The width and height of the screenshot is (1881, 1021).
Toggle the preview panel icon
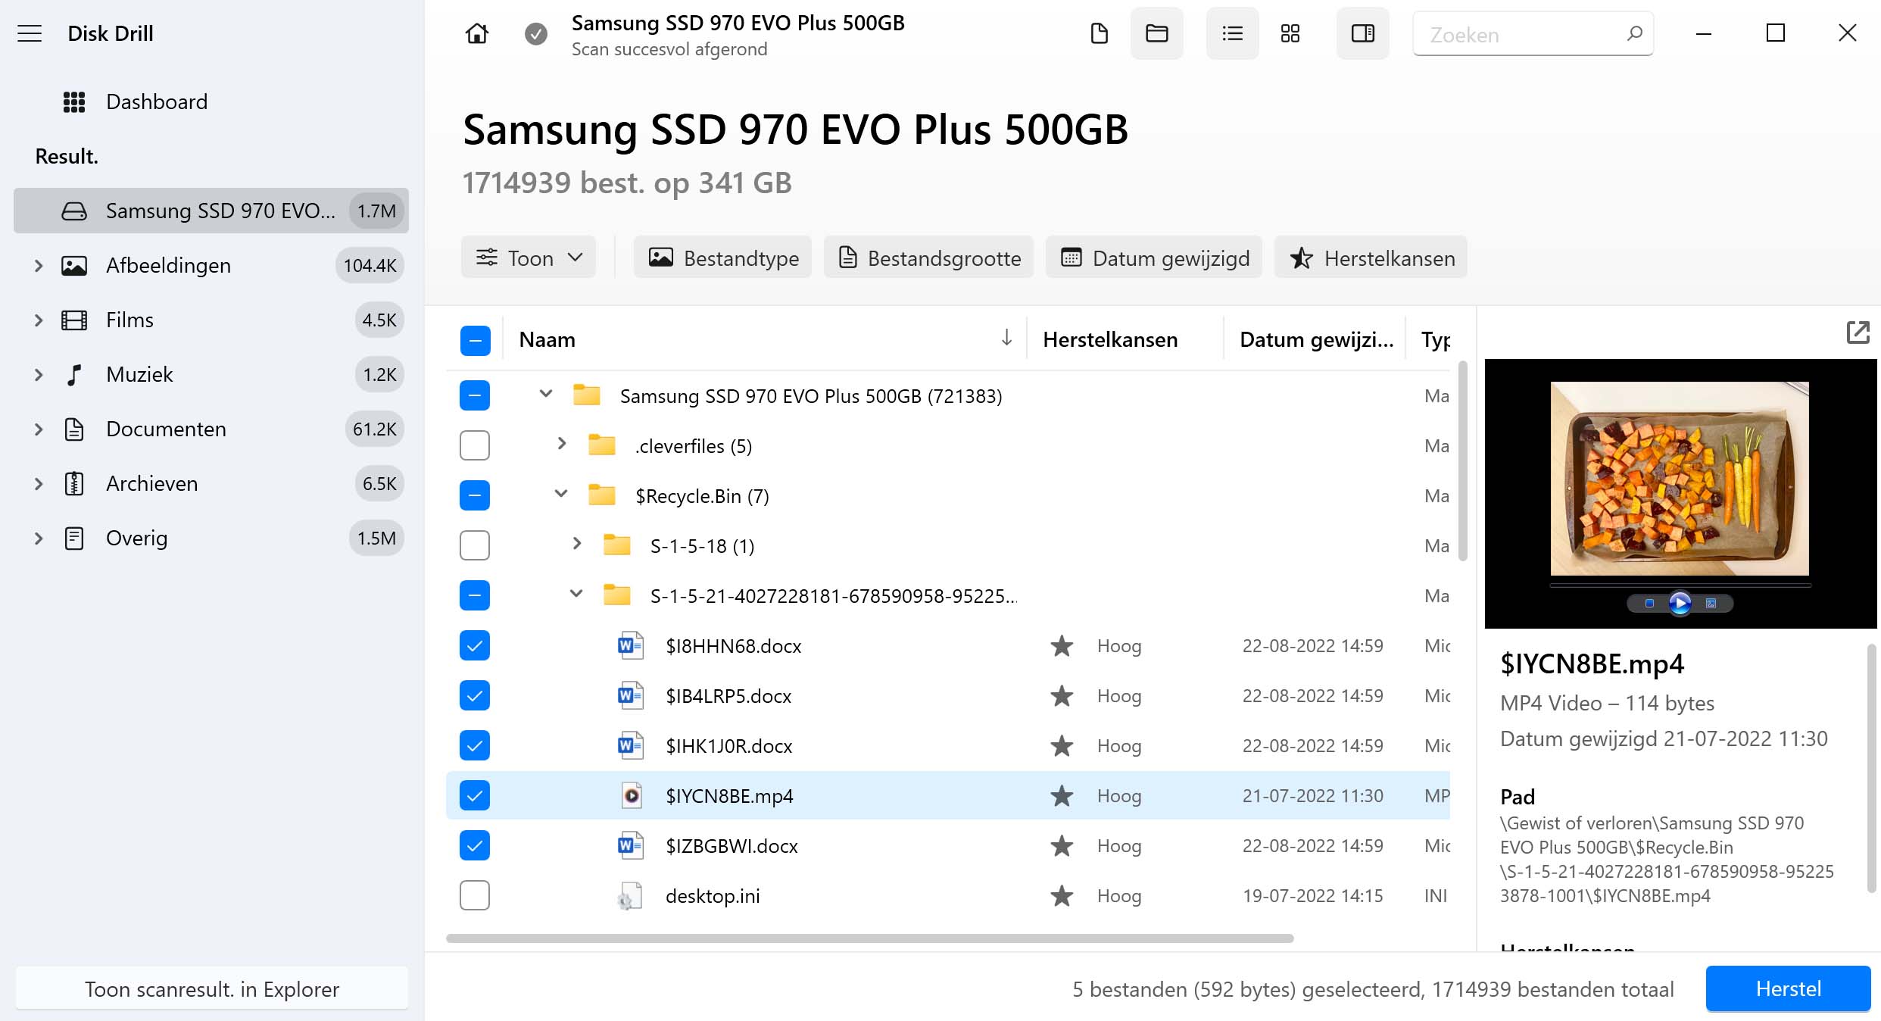1362,33
